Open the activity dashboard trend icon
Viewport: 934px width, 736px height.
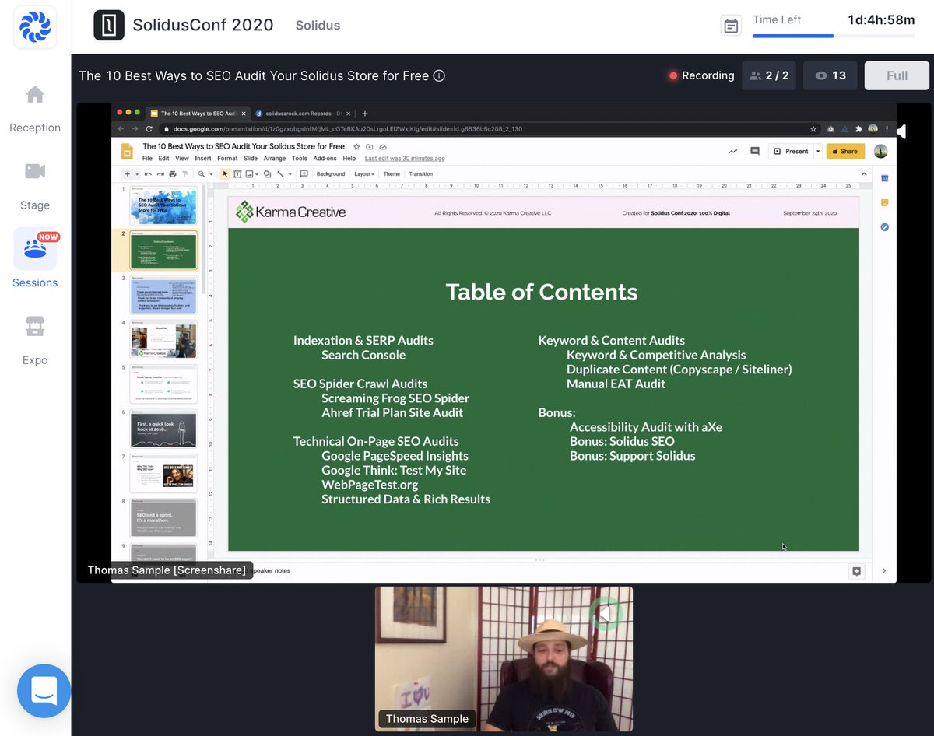click(732, 151)
